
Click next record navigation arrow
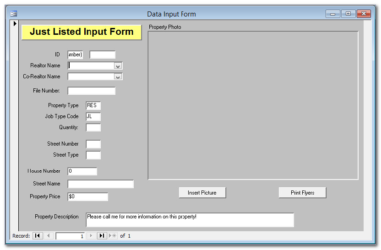[91, 236]
